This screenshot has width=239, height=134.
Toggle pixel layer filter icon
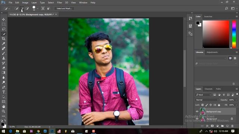pos(215,95)
